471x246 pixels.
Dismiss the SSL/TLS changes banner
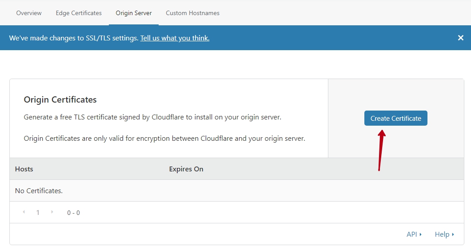[460, 38]
